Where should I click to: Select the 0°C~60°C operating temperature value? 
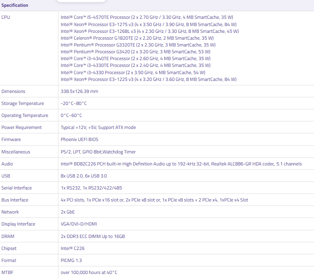(71, 115)
